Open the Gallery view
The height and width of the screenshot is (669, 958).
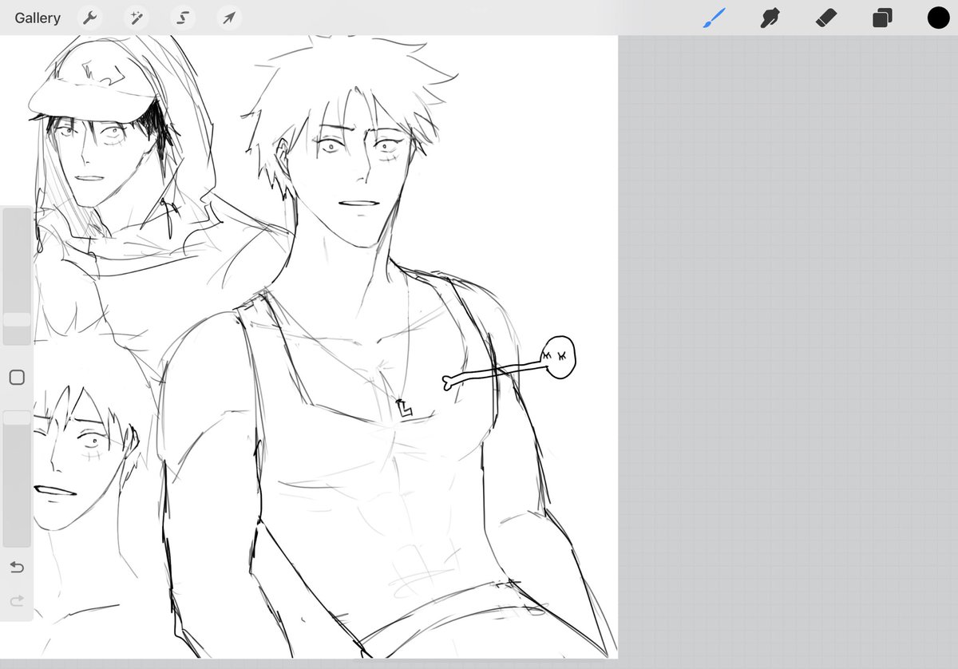coord(38,18)
